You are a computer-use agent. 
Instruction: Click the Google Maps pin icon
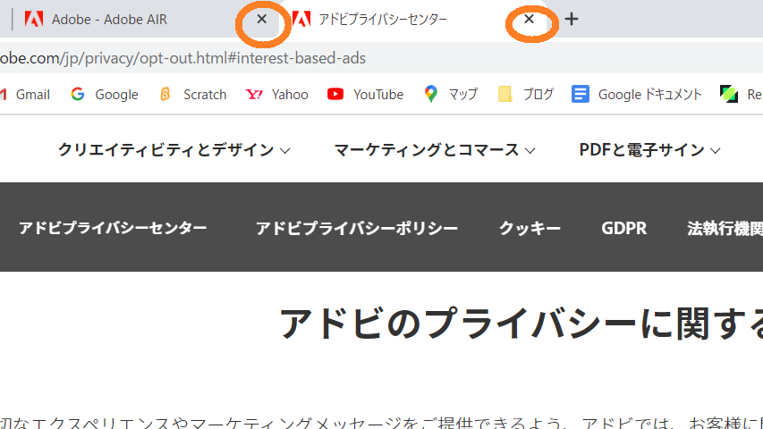coord(430,94)
